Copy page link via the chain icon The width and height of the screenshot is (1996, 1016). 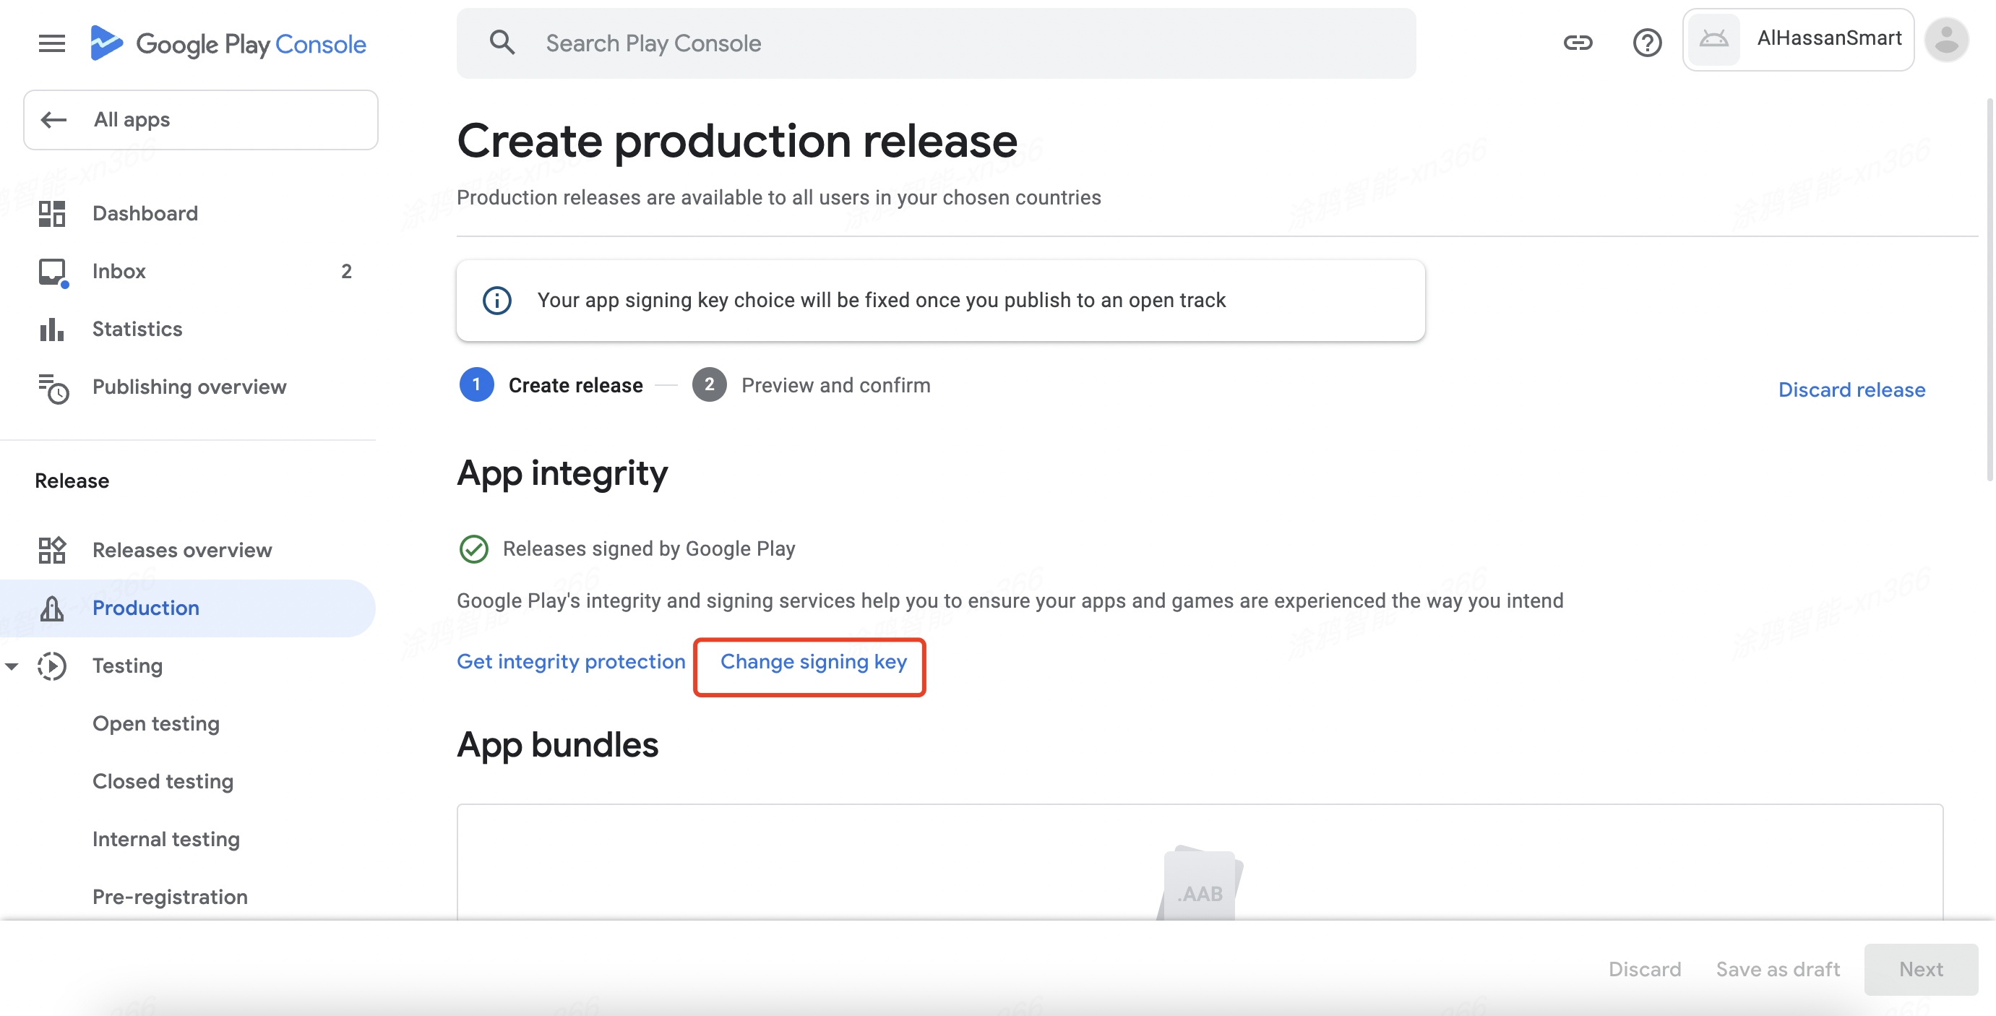click(1578, 43)
